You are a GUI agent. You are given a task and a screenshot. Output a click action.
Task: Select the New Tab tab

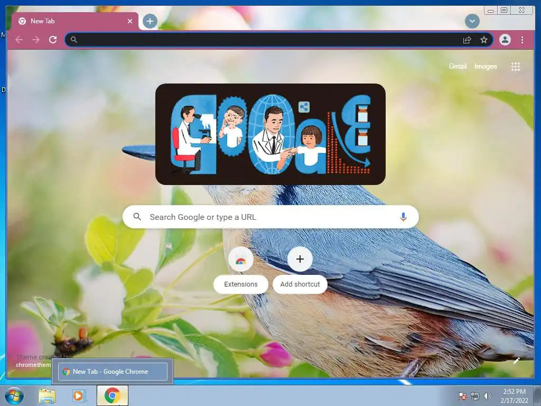tap(75, 21)
